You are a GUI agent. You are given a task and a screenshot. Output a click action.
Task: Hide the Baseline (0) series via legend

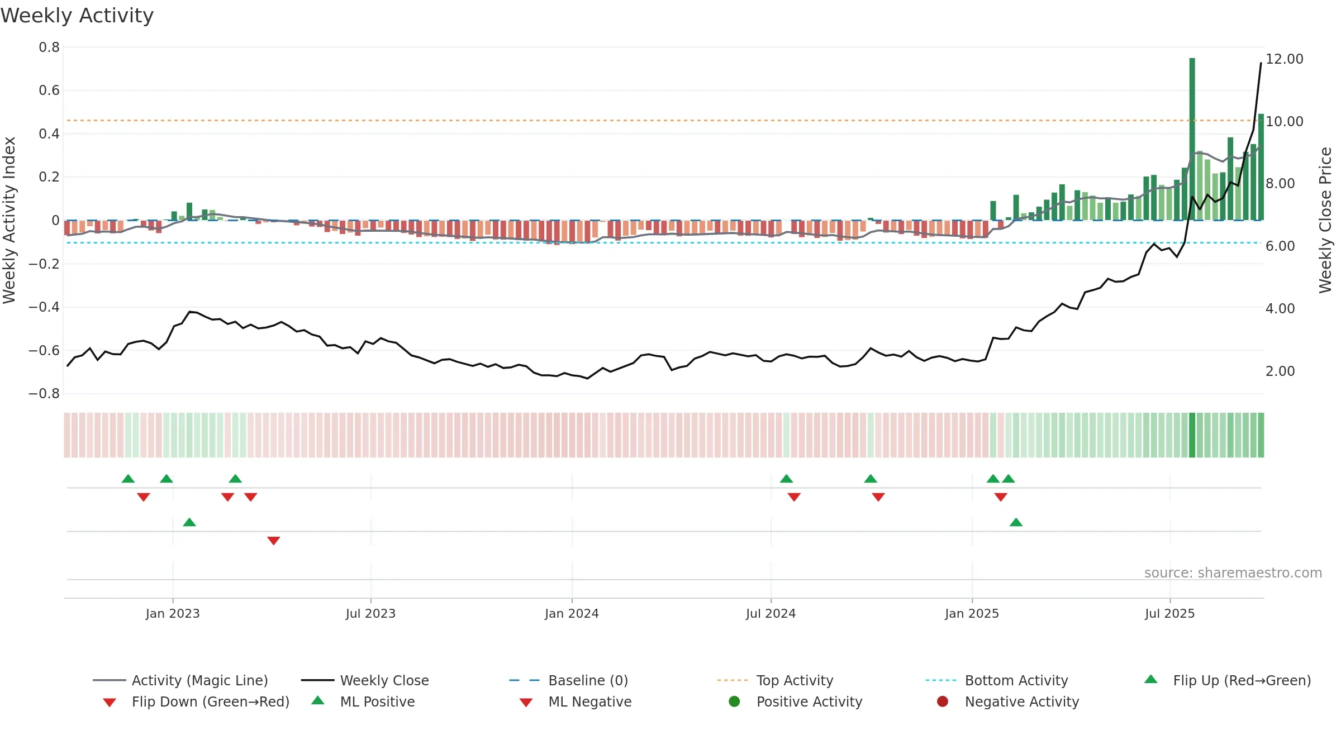pos(569,680)
